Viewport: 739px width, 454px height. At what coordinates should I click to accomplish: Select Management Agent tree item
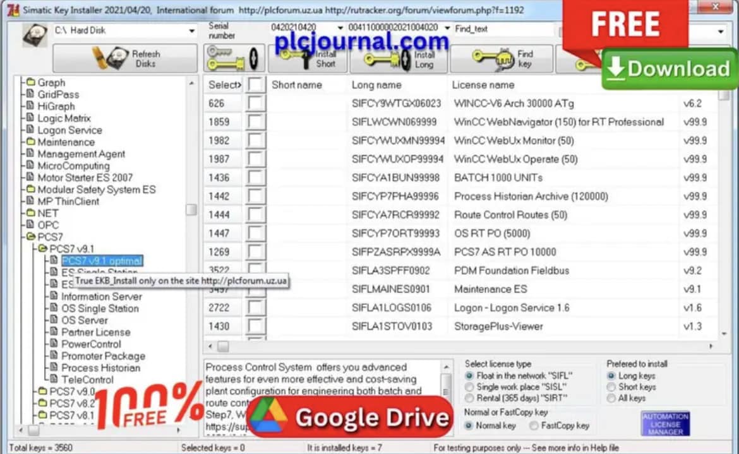tap(81, 154)
